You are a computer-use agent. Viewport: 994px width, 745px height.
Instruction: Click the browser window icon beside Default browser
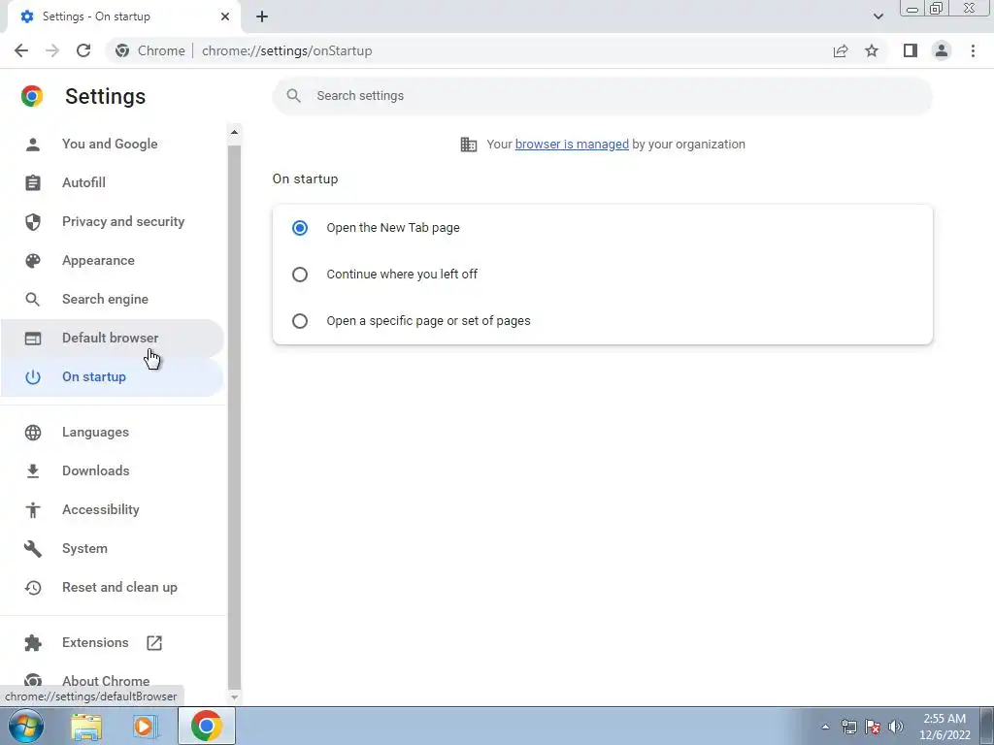pos(33,339)
